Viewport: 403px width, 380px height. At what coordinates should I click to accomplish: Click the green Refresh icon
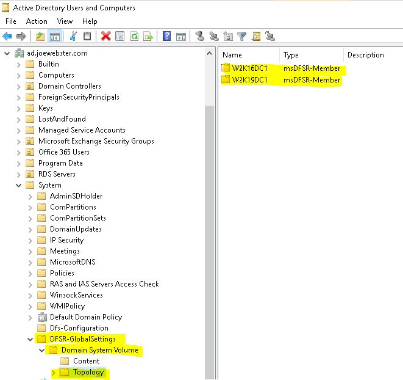click(x=134, y=36)
